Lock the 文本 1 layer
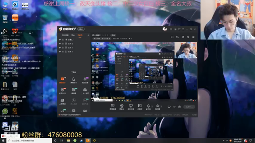Image resolution: width=255 pixels, height=143 pixels. tap(63, 48)
